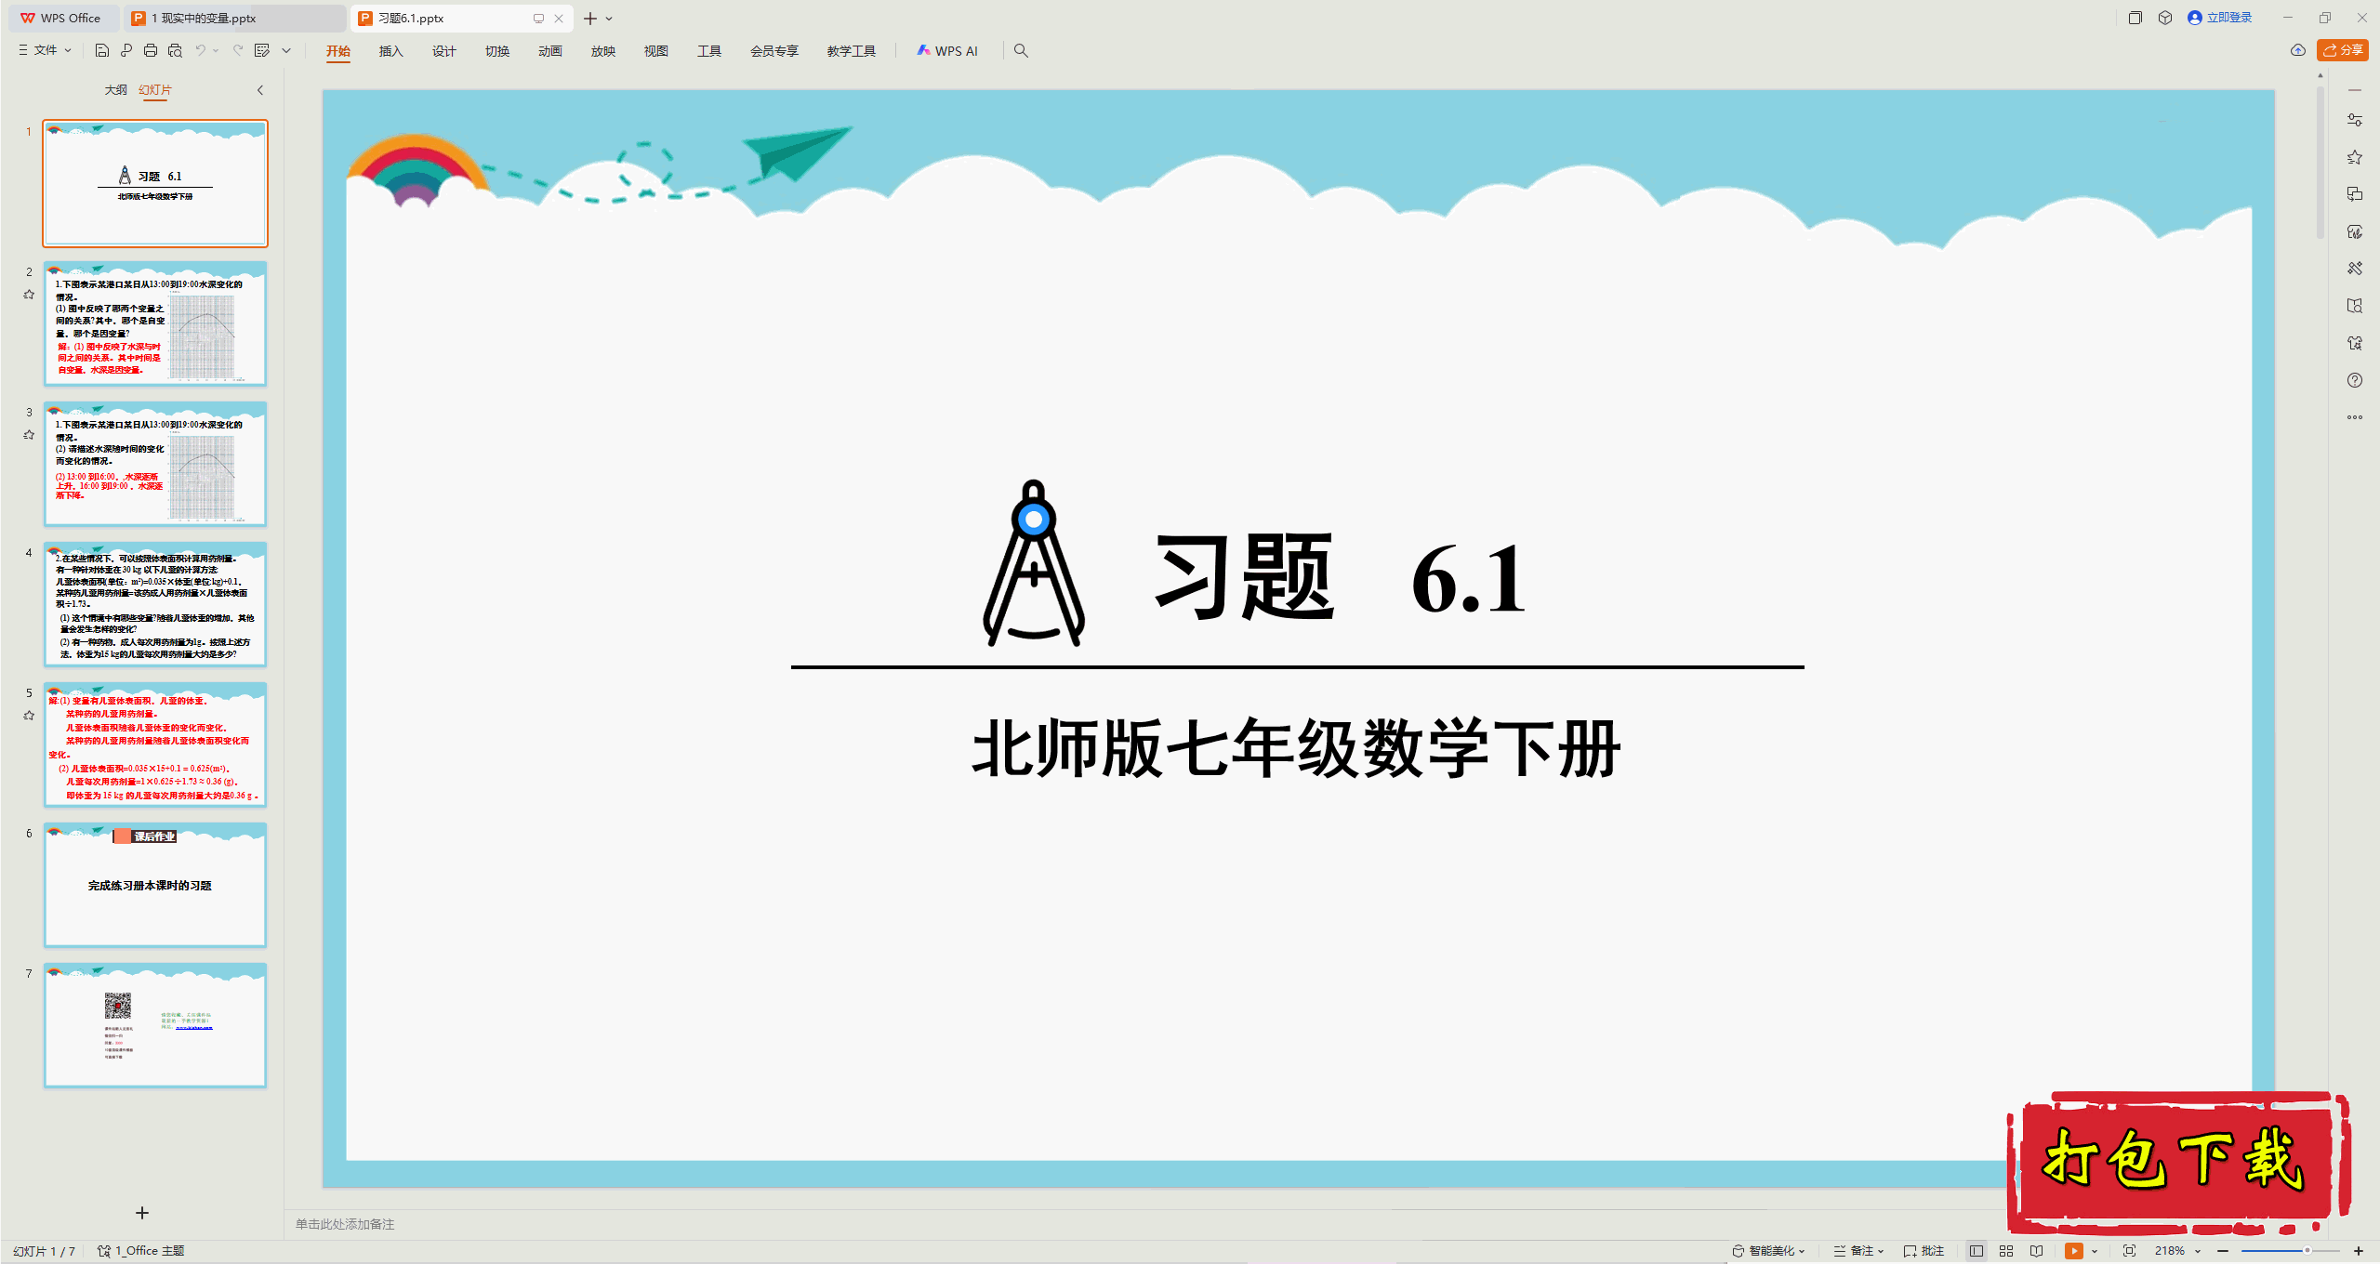
Task: Collapse the slide thumbnail panel arrow
Action: pyautogui.click(x=260, y=90)
